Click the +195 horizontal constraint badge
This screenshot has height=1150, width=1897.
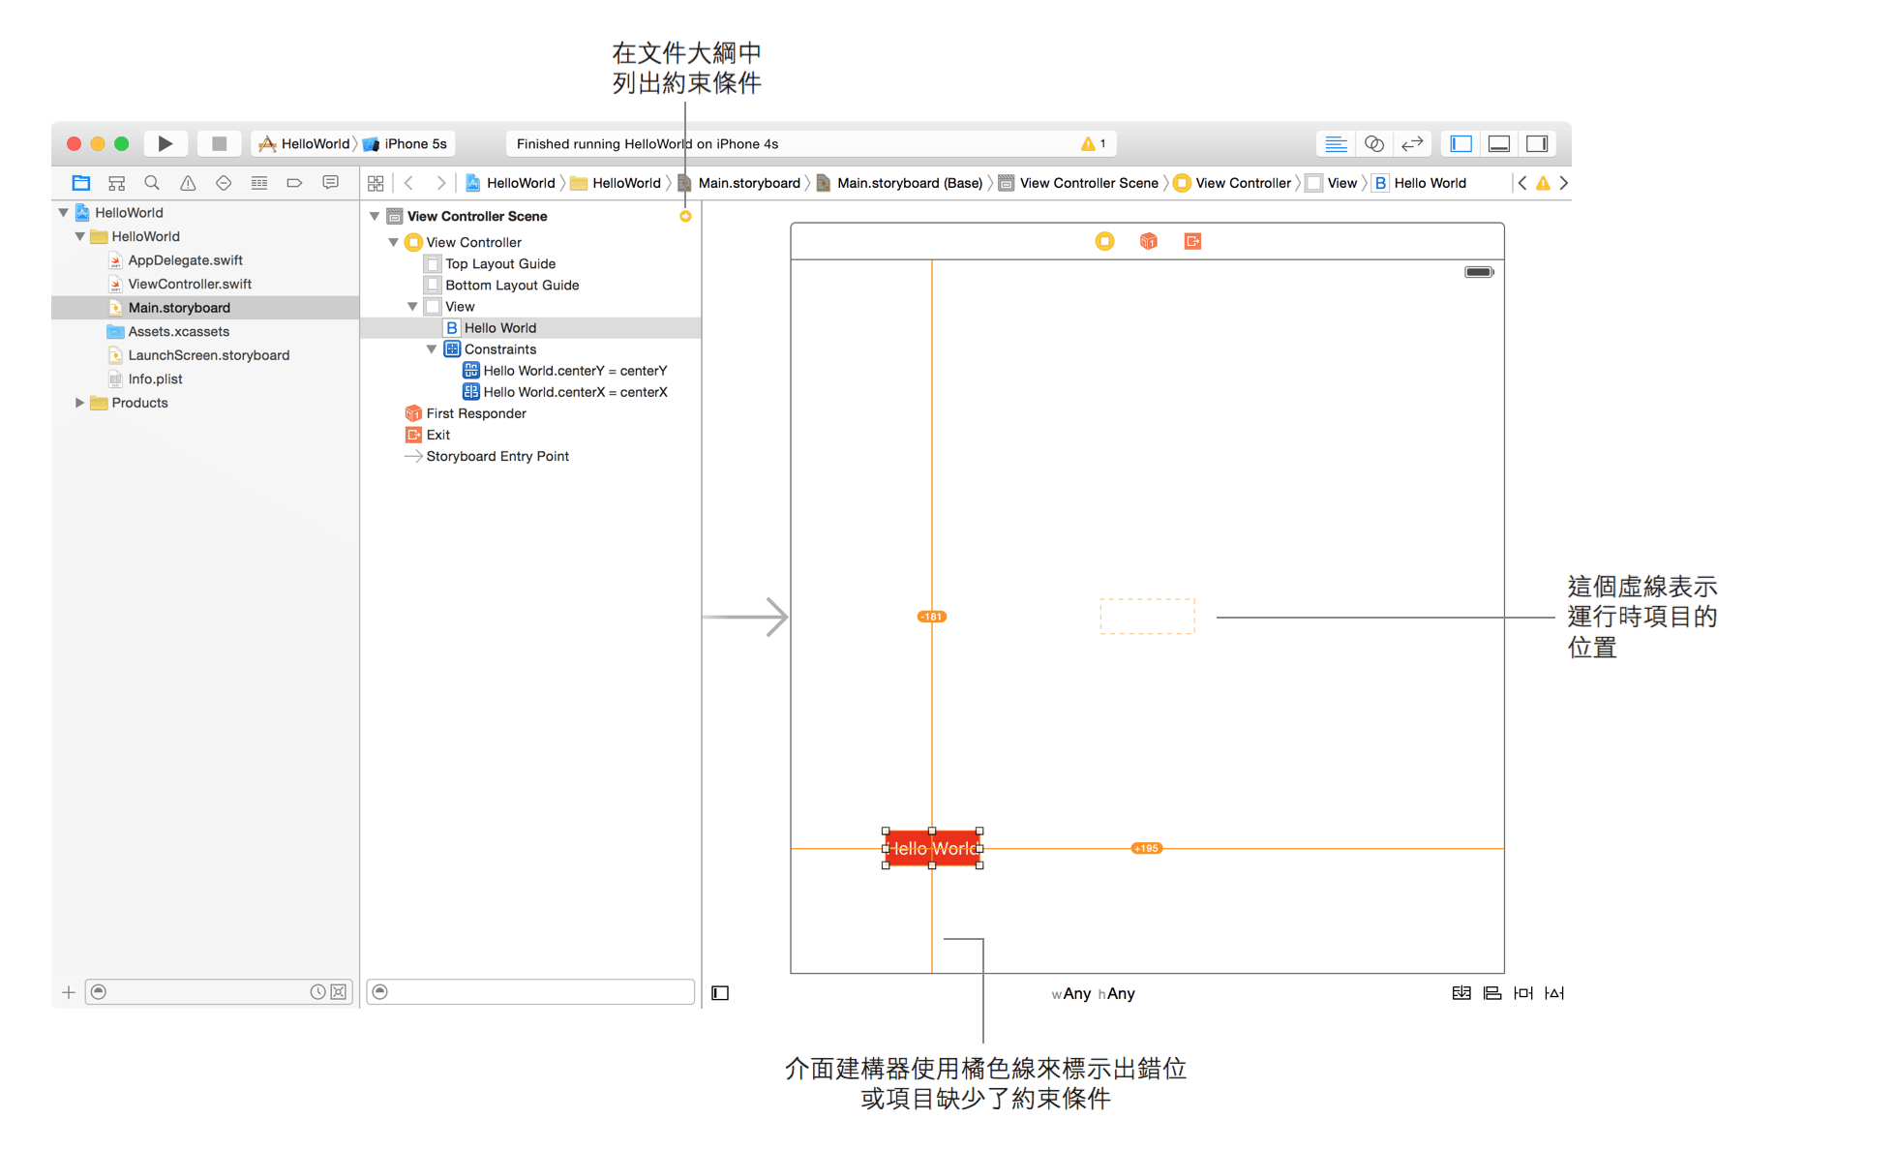coord(1146,848)
